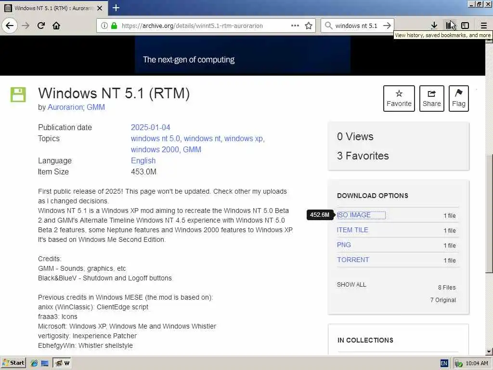The image size is (493, 370).
Task: Open ITEM TILE download option
Action: (x=352, y=230)
